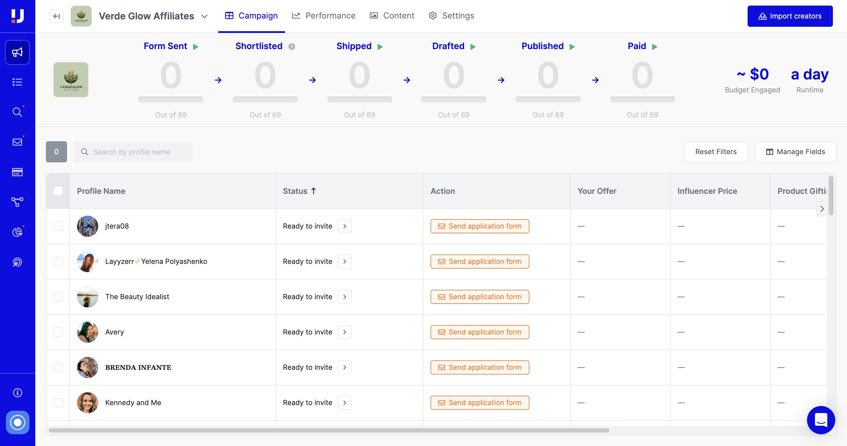Open the inbox envelope icon in sidebar
Screen dimensions: 847x446
[17, 142]
